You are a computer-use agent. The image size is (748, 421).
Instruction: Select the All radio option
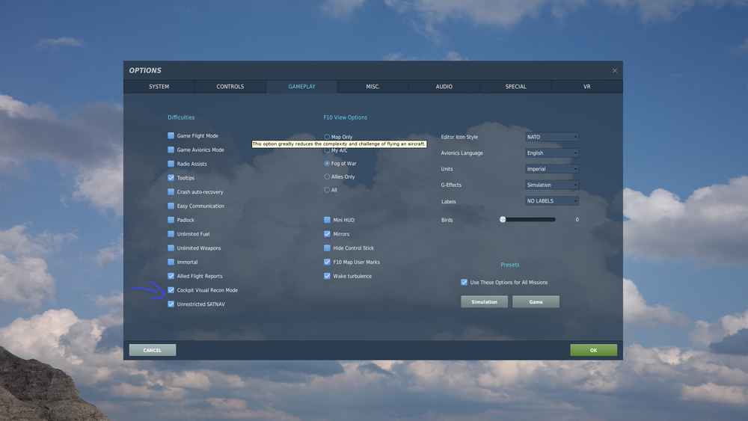click(x=327, y=190)
